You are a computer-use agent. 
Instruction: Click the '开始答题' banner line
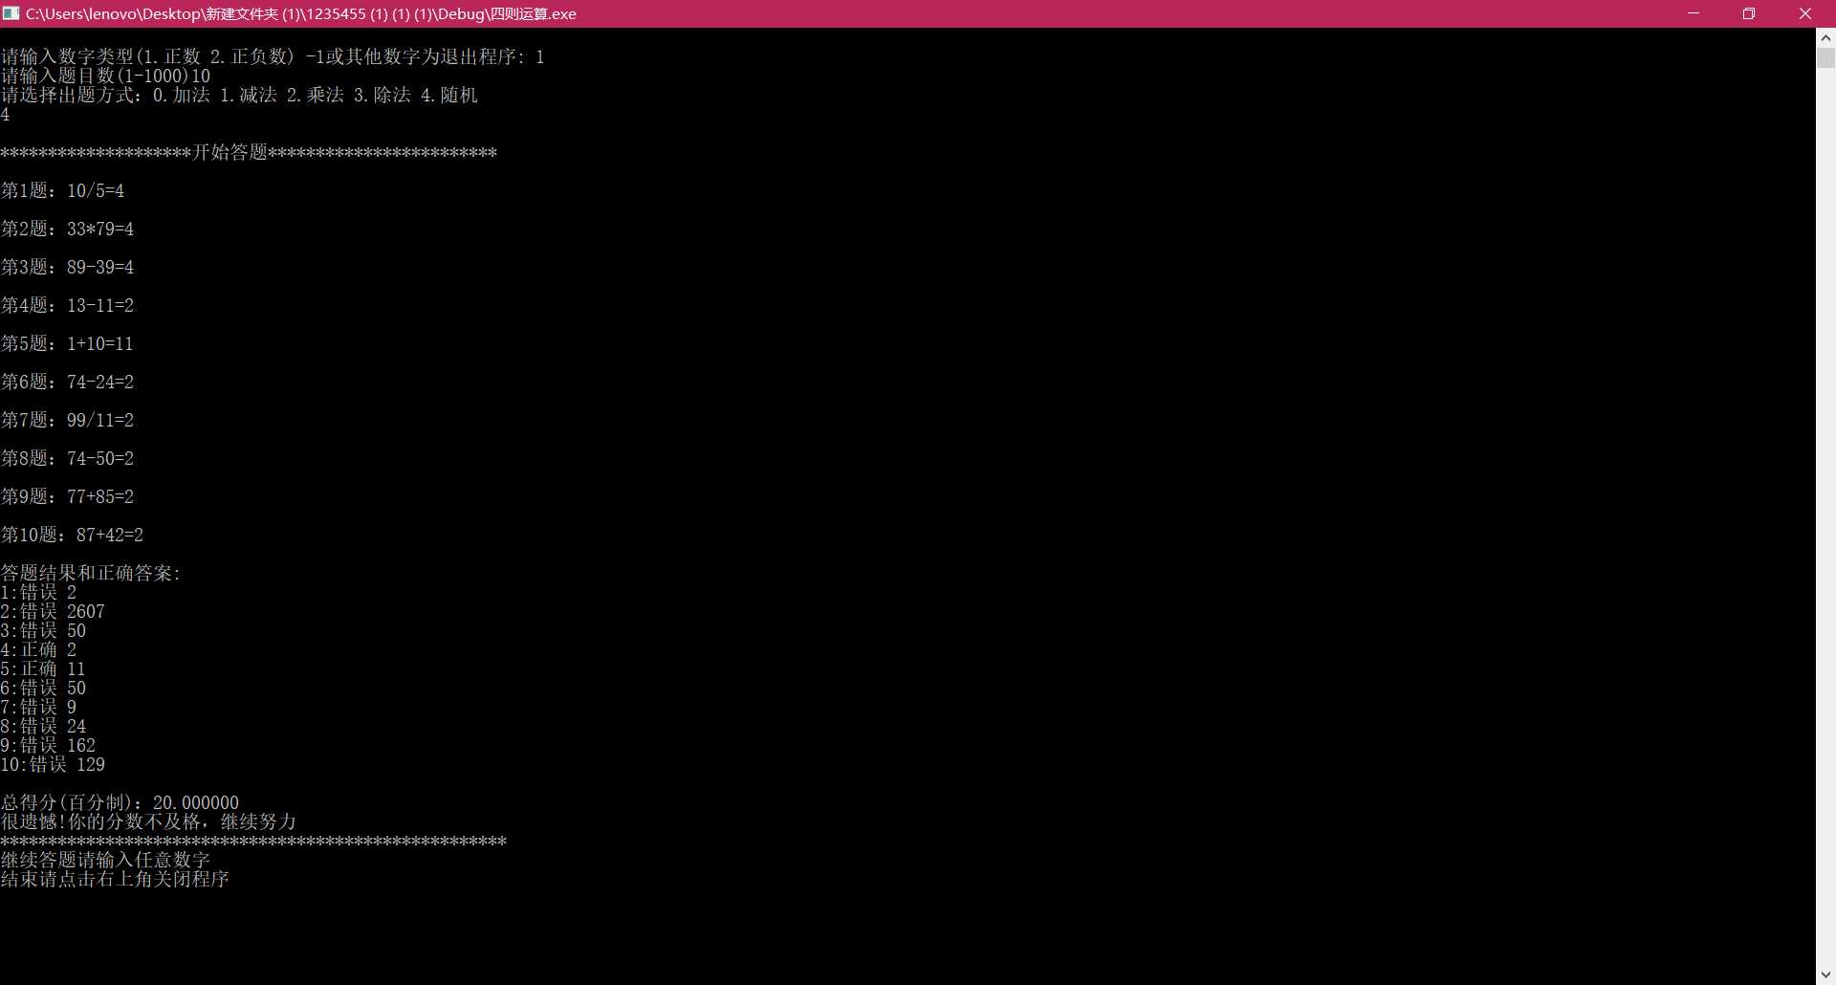coord(249,152)
